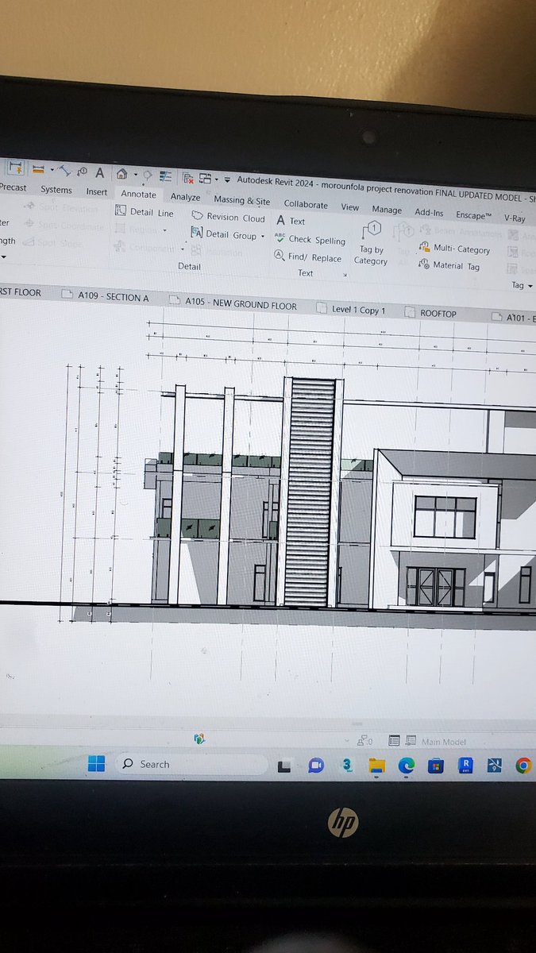Open File Explorer from taskbar
The image size is (536, 953).
pyautogui.click(x=376, y=766)
